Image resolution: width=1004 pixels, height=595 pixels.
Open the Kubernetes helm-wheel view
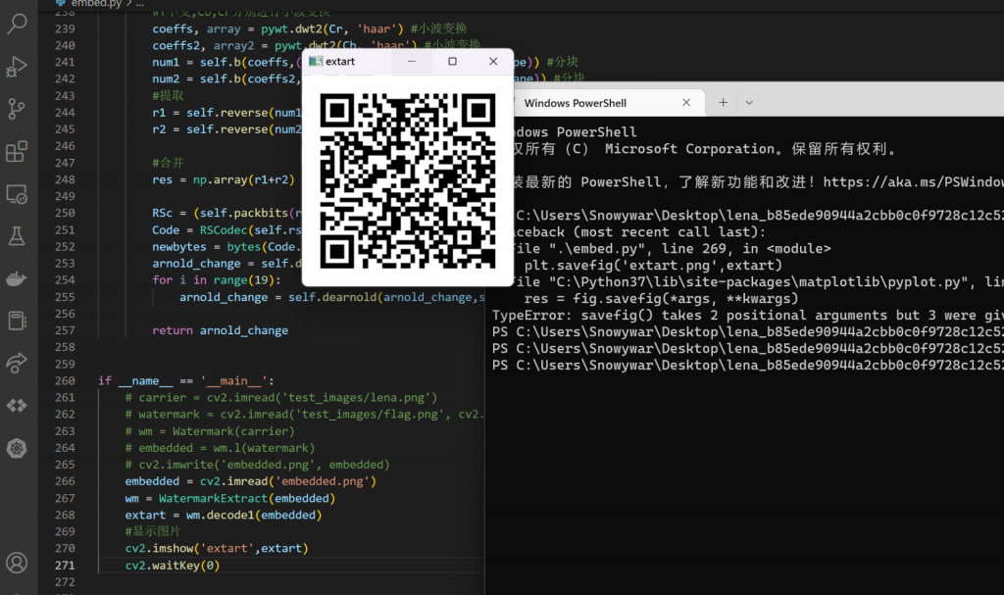[17, 448]
